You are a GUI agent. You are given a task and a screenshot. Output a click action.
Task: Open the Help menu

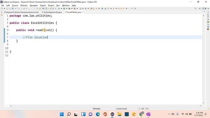click(74, 6)
